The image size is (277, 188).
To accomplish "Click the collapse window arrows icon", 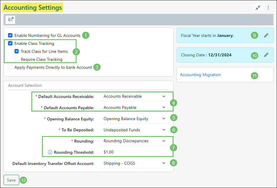I will (x=258, y=8).
